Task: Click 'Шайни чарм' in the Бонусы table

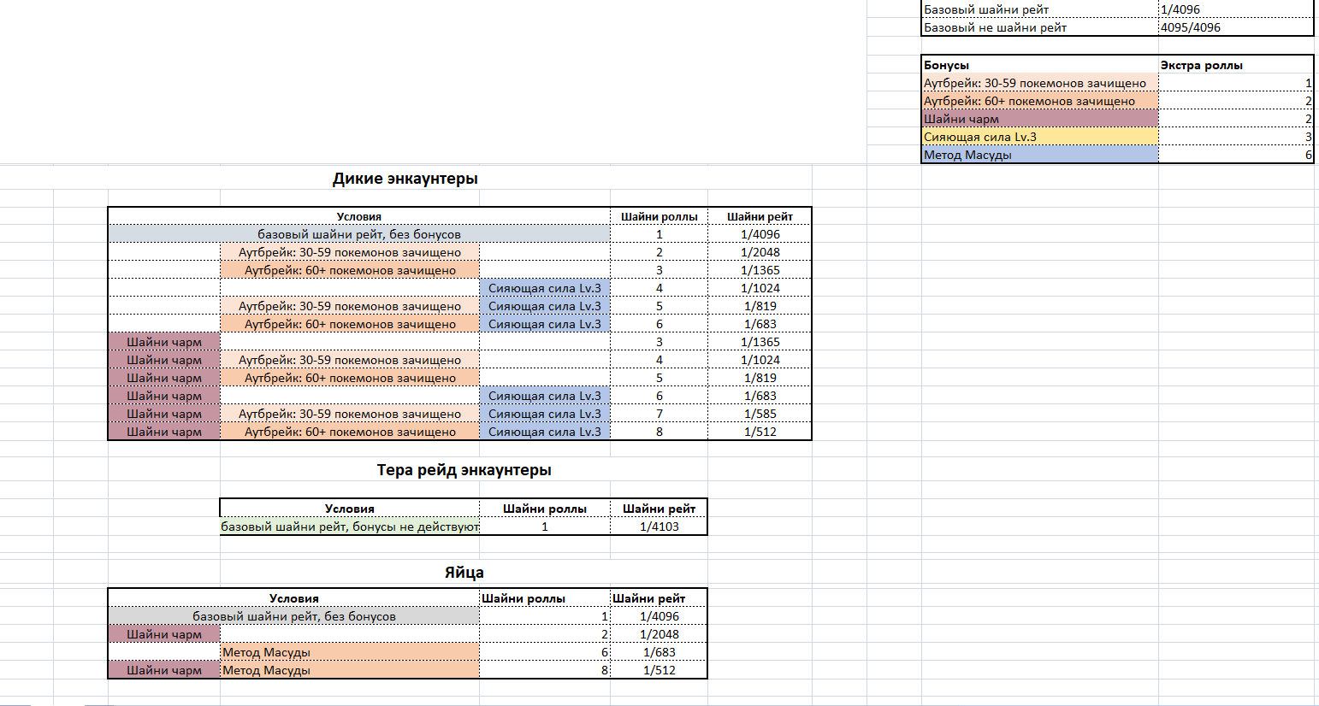Action: [x=1039, y=119]
